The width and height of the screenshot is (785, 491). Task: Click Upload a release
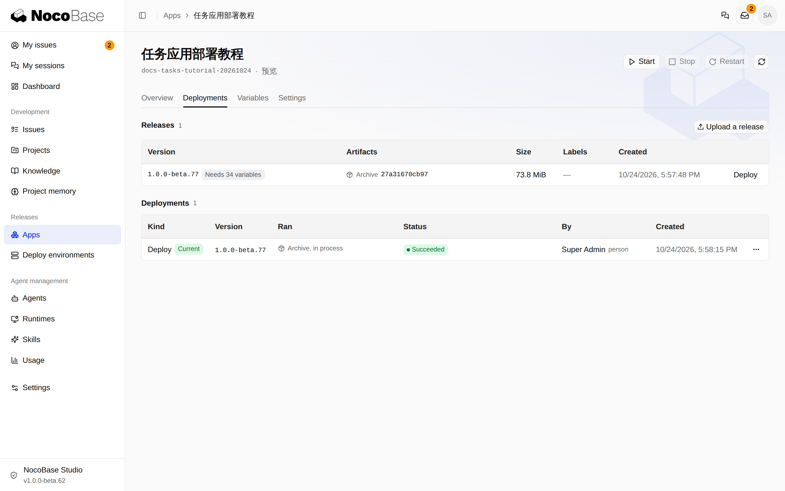tap(731, 127)
